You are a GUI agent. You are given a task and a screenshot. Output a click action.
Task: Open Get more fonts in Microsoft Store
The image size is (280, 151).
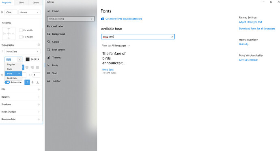point(124,19)
